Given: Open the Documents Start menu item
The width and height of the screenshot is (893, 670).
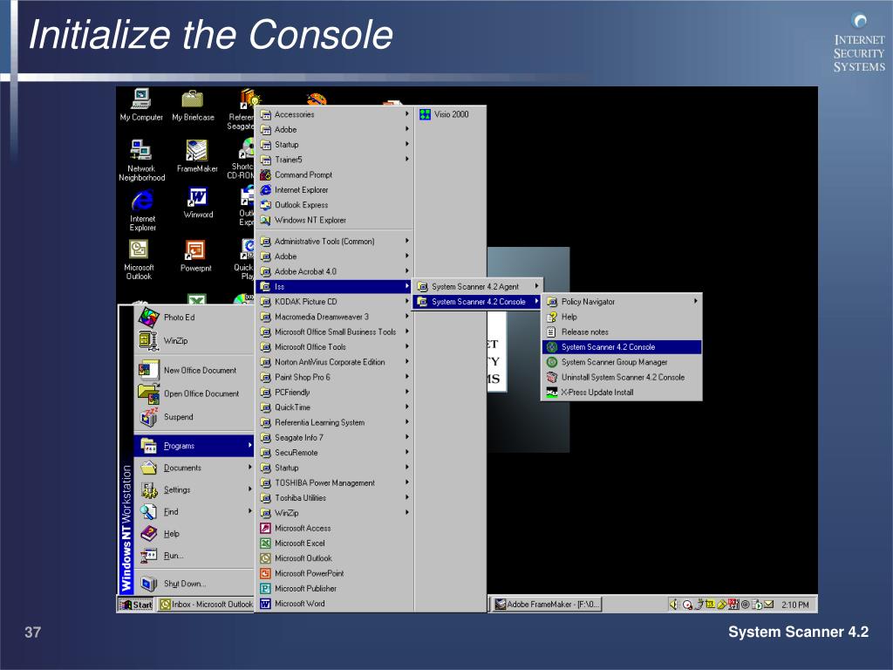Looking at the screenshot, I should click(x=194, y=468).
